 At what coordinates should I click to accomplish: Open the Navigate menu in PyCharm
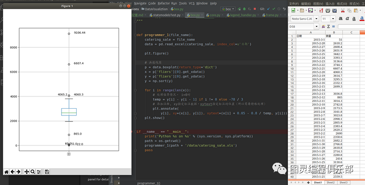[x=140, y=3]
